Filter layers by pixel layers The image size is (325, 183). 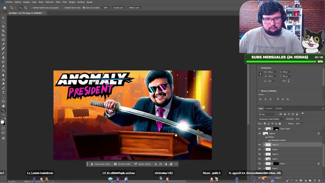[281, 114]
